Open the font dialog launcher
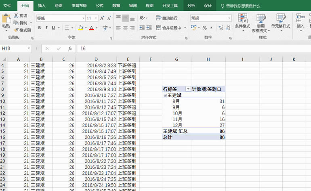The image size is (311, 191). tap(111, 38)
